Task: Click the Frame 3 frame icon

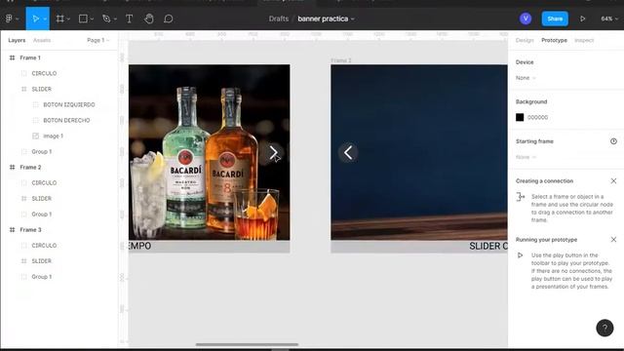Action: (12, 230)
